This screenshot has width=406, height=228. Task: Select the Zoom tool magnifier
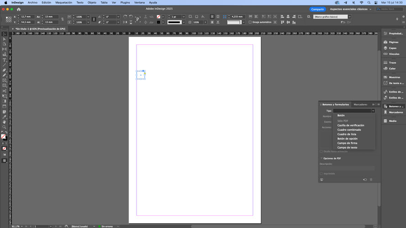pyautogui.click(x=5, y=127)
